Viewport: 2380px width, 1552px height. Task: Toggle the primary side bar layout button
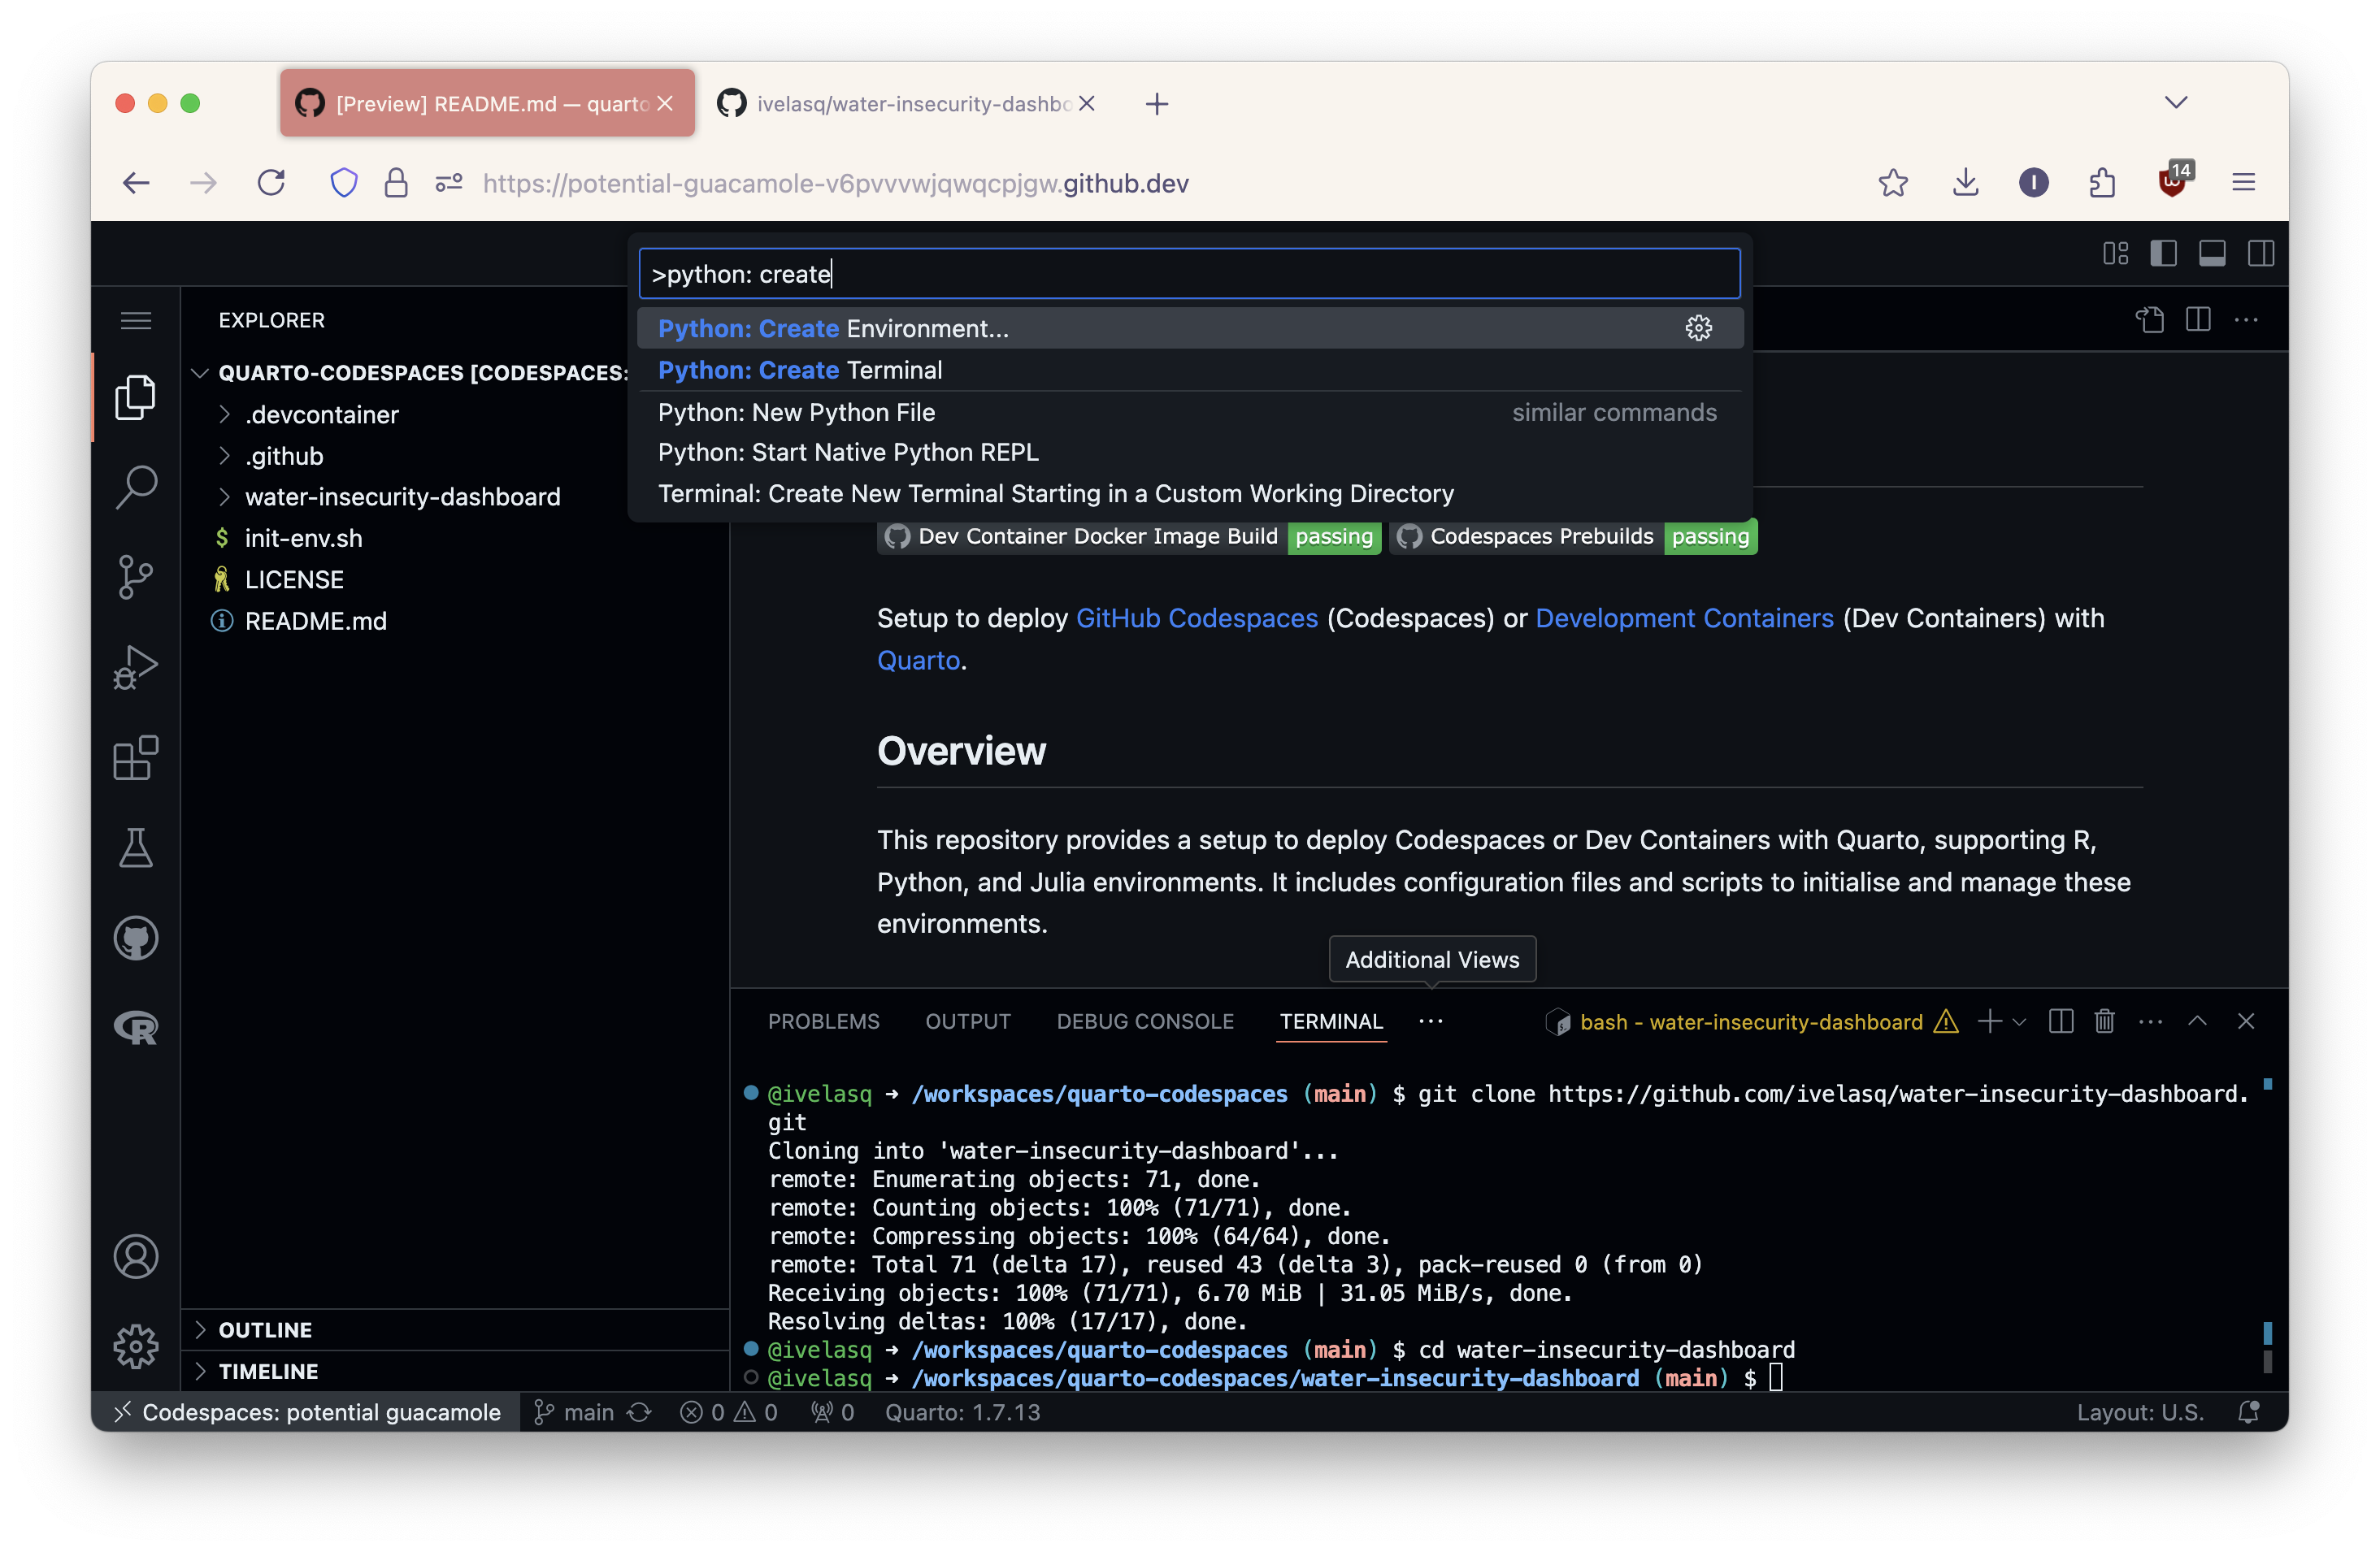(2163, 253)
